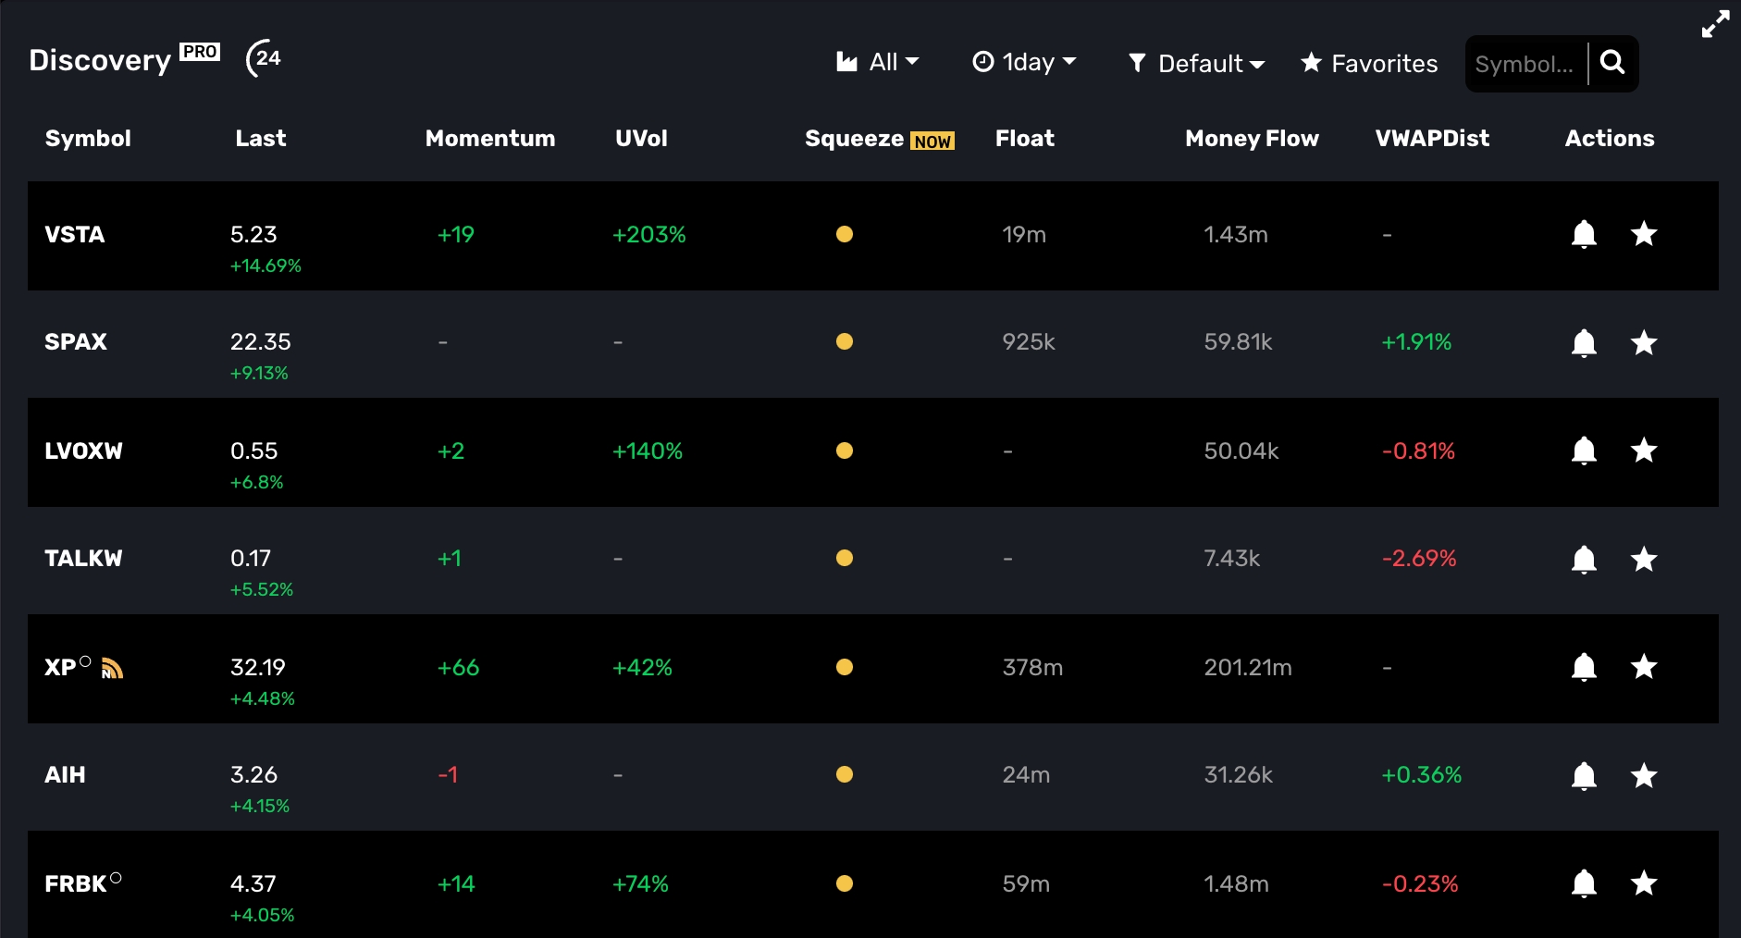The width and height of the screenshot is (1741, 938).
Task: Click the bell icon for FRBK
Action: click(1584, 884)
